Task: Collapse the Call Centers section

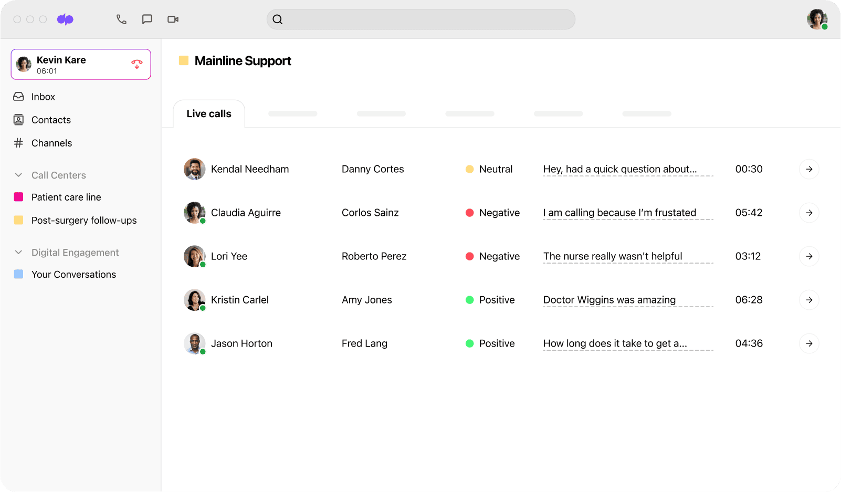Action: [x=19, y=175]
